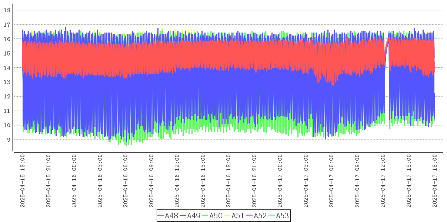The image size is (447, 222).
Task: Click the 9 value on the y-axis
Action: coord(8,139)
